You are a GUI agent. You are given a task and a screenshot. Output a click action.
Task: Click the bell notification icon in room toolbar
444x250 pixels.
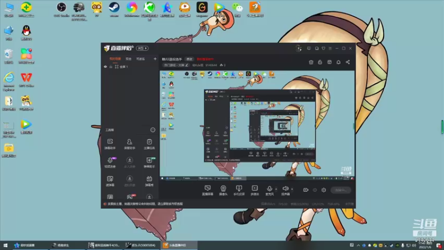339,62
